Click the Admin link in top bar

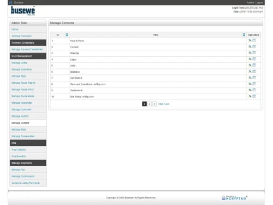coord(250,3)
